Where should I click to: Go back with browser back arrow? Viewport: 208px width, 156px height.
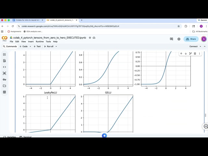[3, 26]
